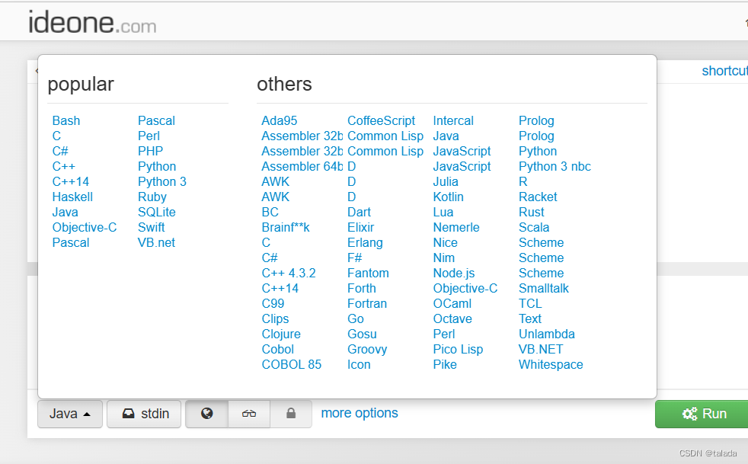Pick Lua as the language

(x=443, y=213)
